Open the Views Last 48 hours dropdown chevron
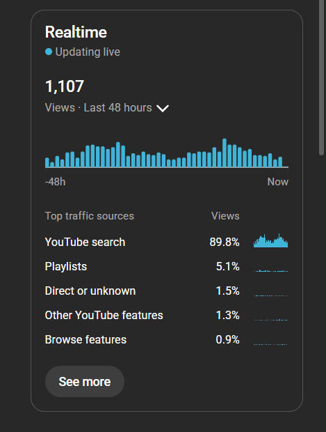Image resolution: width=326 pixels, height=432 pixels. [163, 108]
